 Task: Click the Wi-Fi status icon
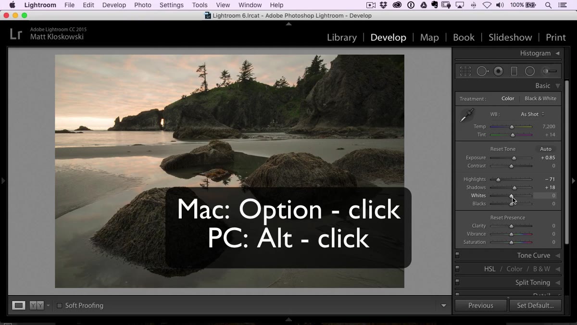coord(487,5)
